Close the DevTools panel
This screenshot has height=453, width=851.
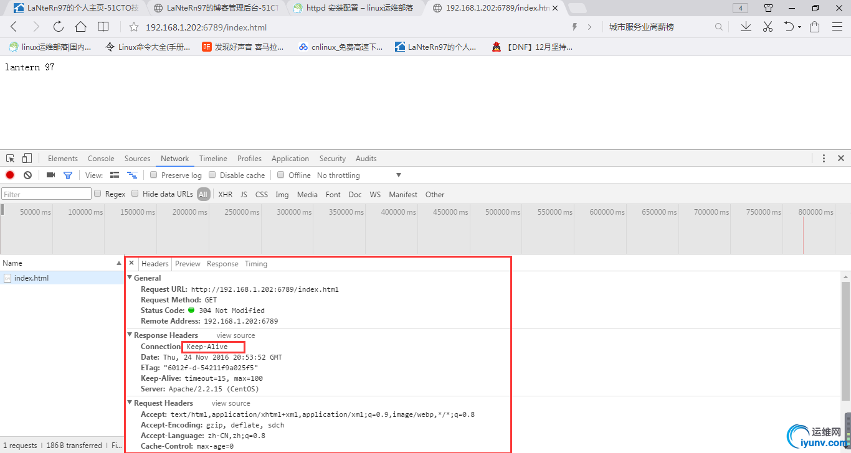point(840,158)
